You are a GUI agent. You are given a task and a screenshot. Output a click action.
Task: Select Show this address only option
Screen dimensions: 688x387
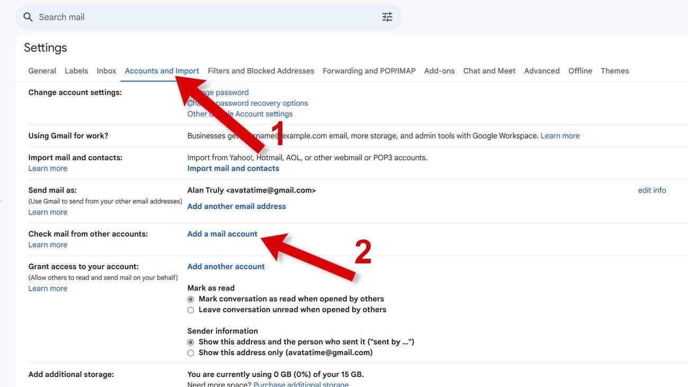click(191, 353)
